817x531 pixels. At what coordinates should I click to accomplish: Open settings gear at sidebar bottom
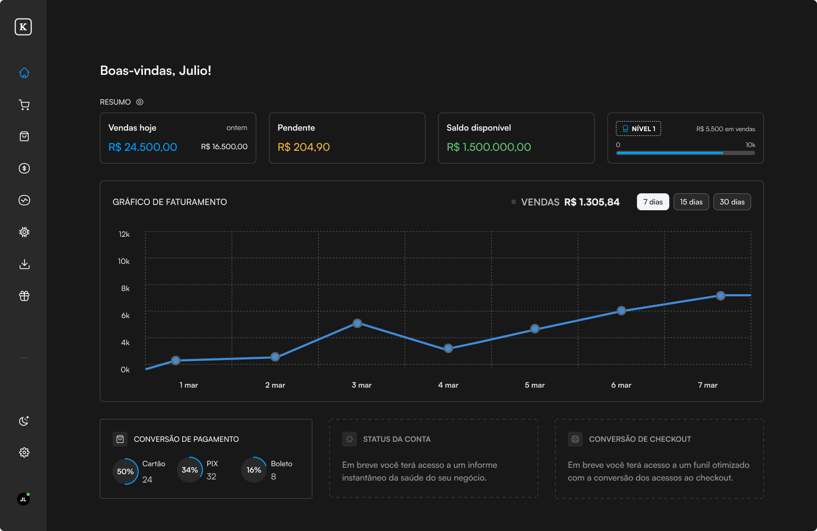click(24, 452)
